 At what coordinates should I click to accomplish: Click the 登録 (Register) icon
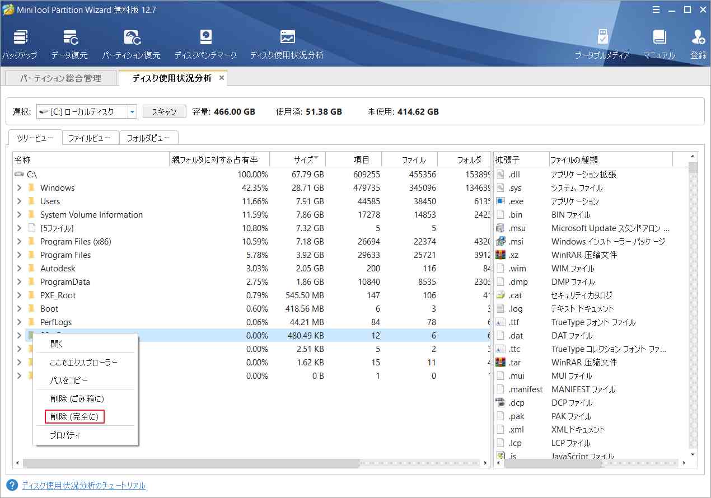click(698, 42)
